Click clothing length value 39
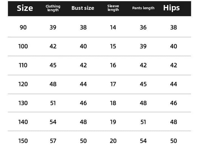199x147 pixels. (53, 27)
